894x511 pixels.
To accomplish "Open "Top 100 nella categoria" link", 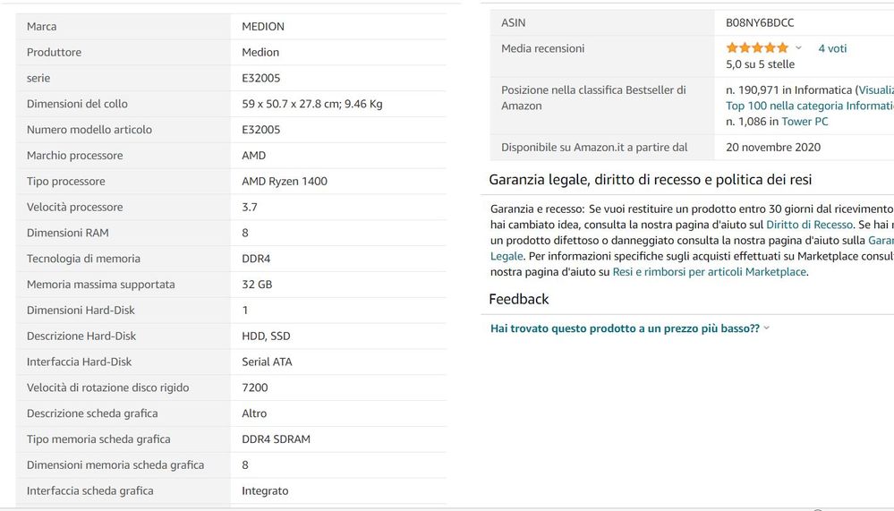I will point(809,106).
